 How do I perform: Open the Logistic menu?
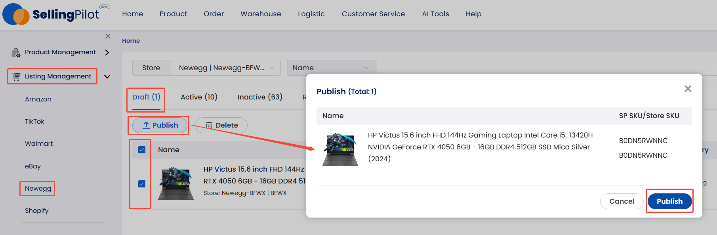point(311,14)
